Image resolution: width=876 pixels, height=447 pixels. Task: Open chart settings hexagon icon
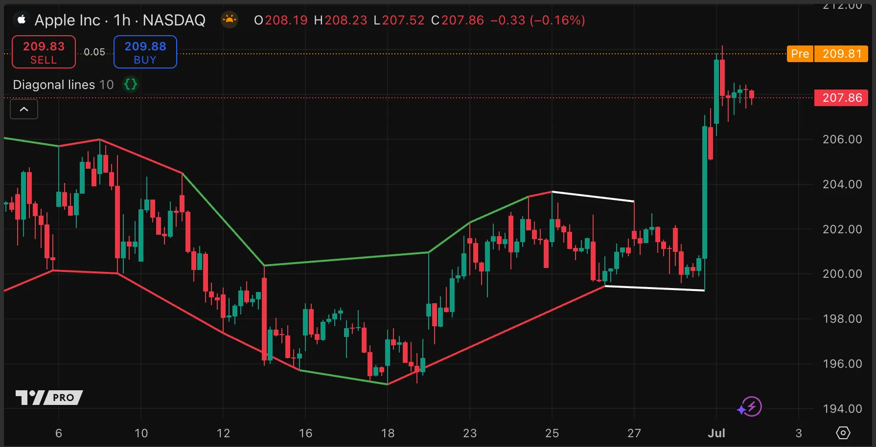(x=843, y=433)
